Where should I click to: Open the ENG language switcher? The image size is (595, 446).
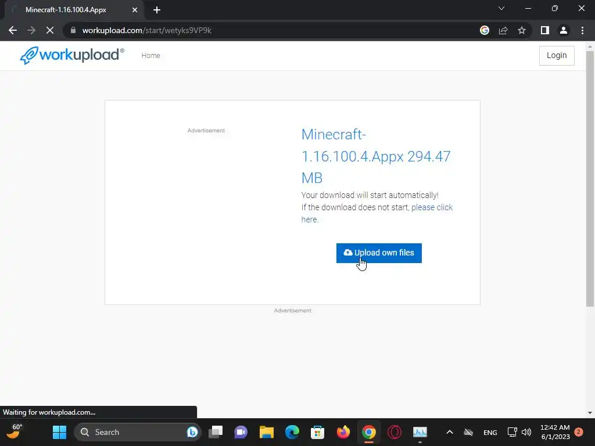490,432
